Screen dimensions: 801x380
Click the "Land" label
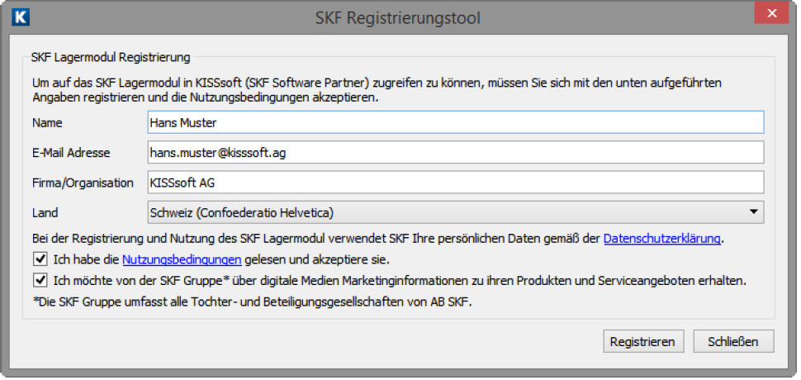(45, 212)
